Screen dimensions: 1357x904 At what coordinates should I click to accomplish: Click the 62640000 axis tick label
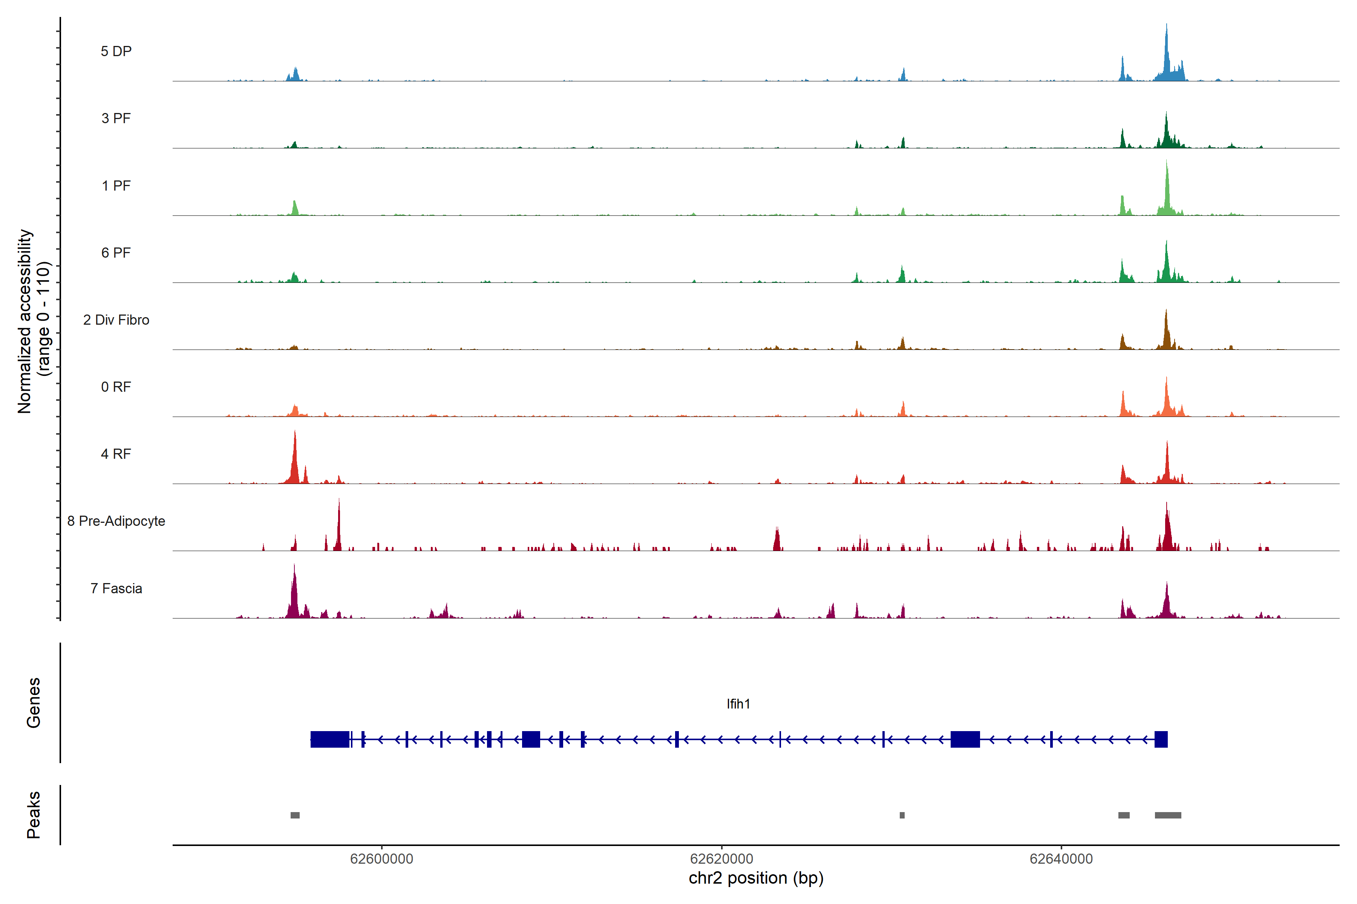tap(1061, 859)
